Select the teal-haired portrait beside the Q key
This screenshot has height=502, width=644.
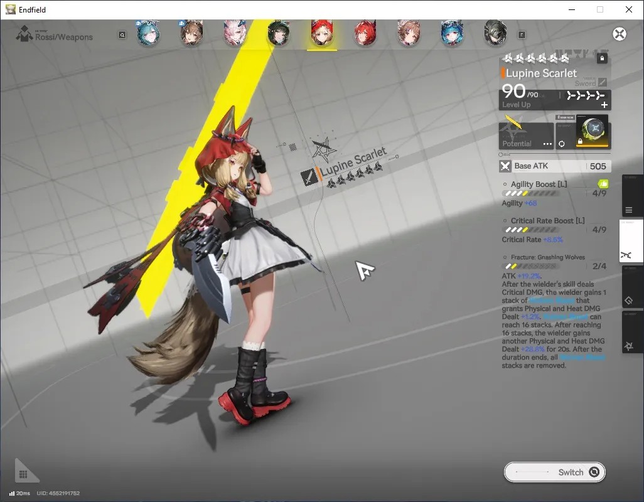148,32
